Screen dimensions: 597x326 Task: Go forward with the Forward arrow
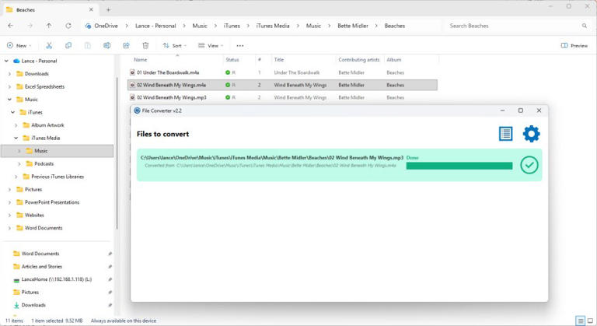30,26
